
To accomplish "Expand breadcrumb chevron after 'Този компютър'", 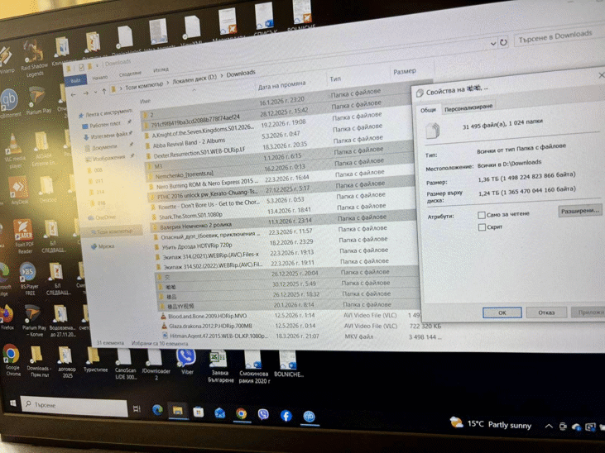I will click(x=167, y=83).
